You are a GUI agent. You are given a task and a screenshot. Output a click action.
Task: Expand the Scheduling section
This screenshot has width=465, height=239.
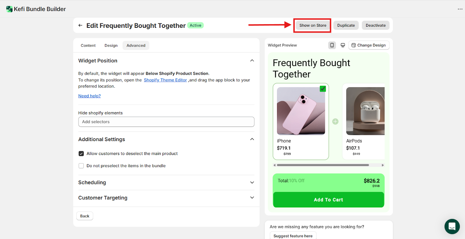(252, 183)
